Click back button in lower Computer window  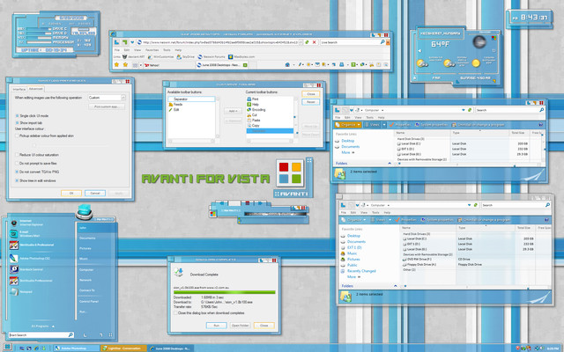[343, 205]
